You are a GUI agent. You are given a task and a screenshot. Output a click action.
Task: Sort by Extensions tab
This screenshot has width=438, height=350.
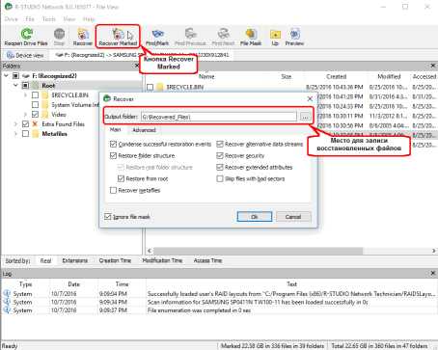tap(75, 260)
